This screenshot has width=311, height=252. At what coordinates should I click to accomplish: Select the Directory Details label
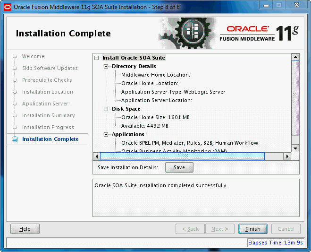click(x=134, y=66)
